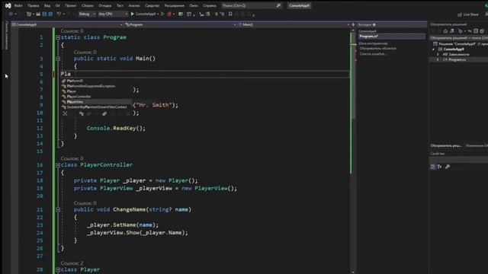Click Ссылок: 0 above ChangeName method
The image size is (488, 274).
pyautogui.click(x=85, y=203)
